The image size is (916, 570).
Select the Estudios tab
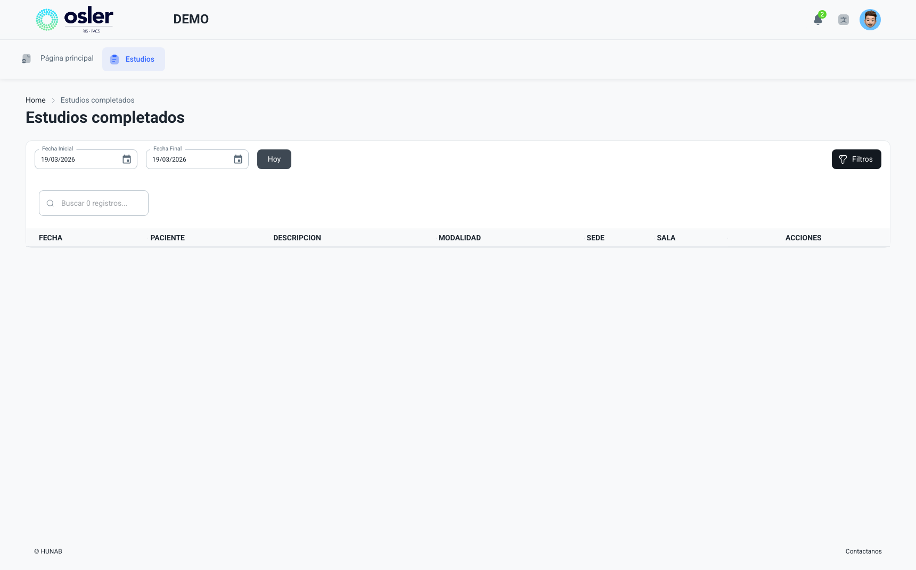[134, 59]
